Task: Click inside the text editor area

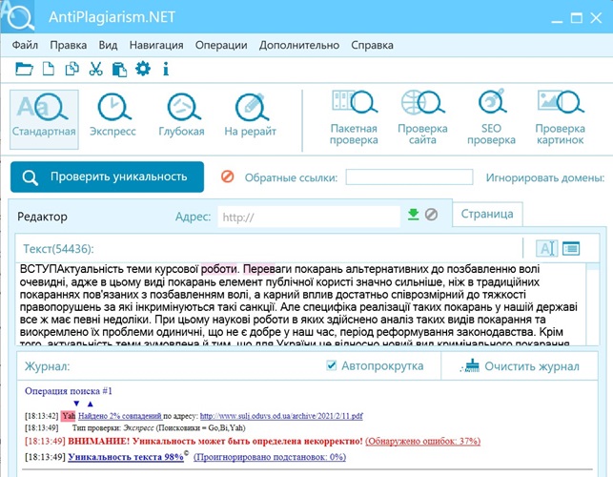Action: (301, 303)
